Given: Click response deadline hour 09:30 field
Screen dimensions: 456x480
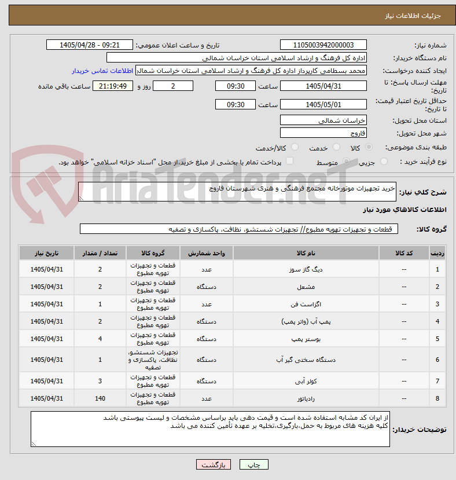Looking at the screenshot, I should pos(236,86).
